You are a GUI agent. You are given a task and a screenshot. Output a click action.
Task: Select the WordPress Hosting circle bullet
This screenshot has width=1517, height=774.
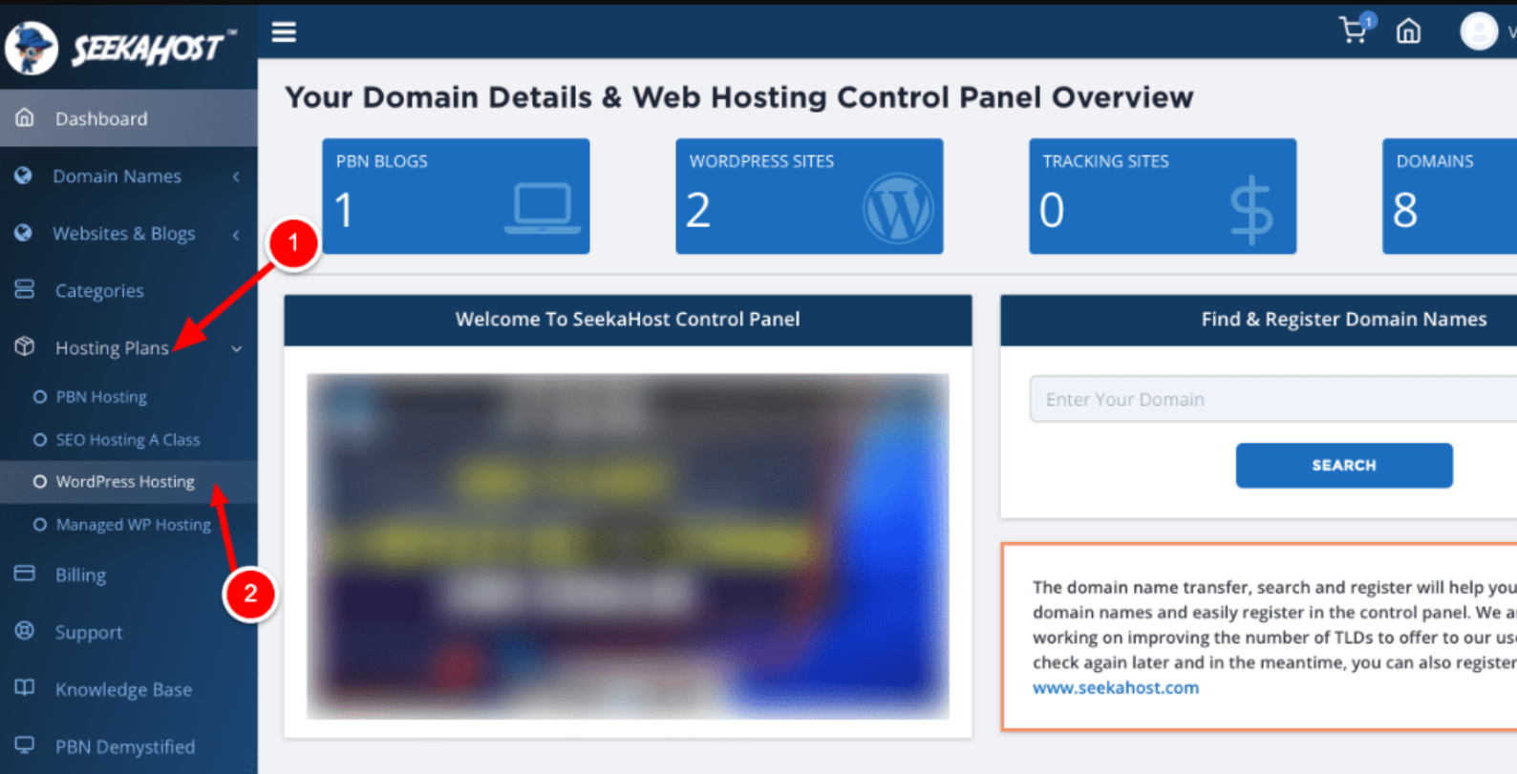pyautogui.click(x=39, y=482)
